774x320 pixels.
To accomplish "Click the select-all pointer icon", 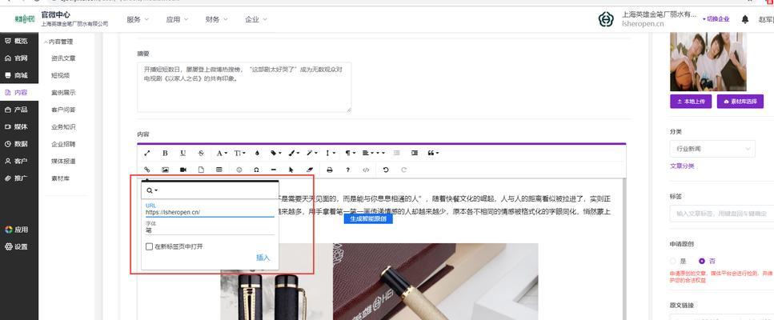I will pyautogui.click(x=291, y=170).
